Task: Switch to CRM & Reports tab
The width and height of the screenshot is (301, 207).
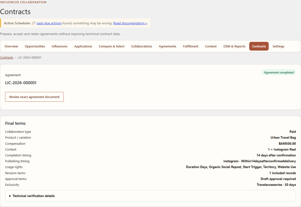Action: pos(234,46)
